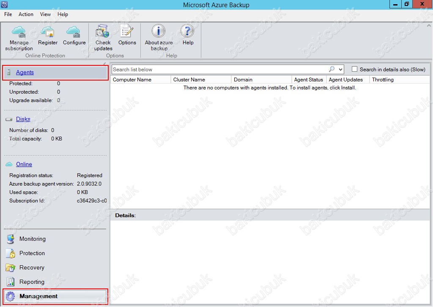Expand the search box dropdown arrow

click(340, 70)
